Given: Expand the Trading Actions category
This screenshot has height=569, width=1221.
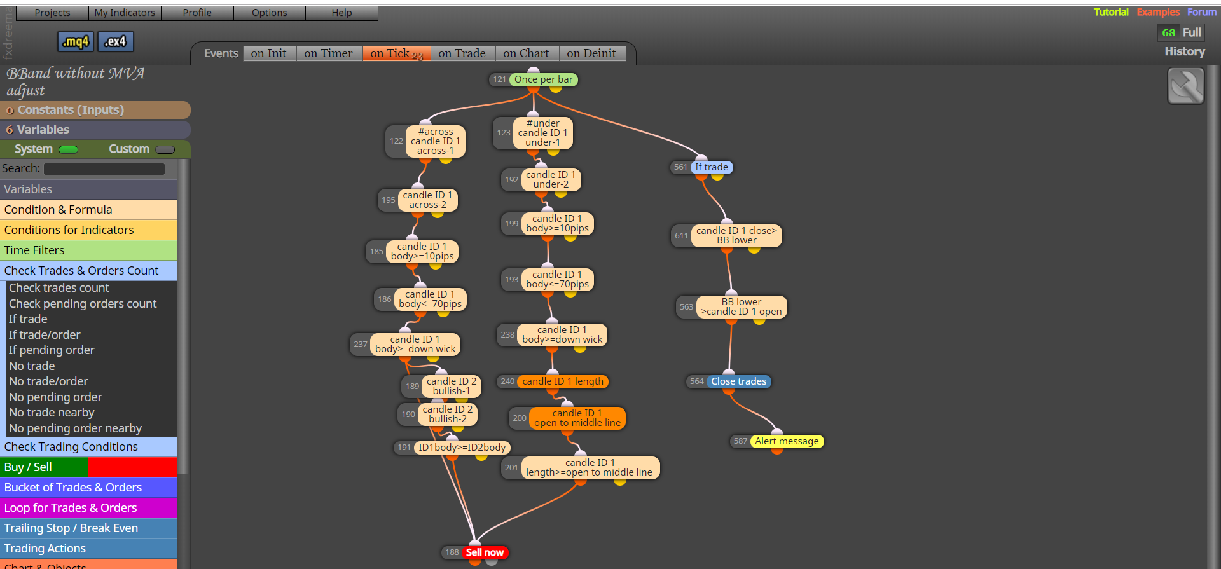Looking at the screenshot, I should tap(88, 549).
